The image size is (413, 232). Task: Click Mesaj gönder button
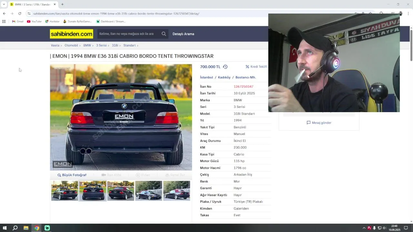(319, 123)
